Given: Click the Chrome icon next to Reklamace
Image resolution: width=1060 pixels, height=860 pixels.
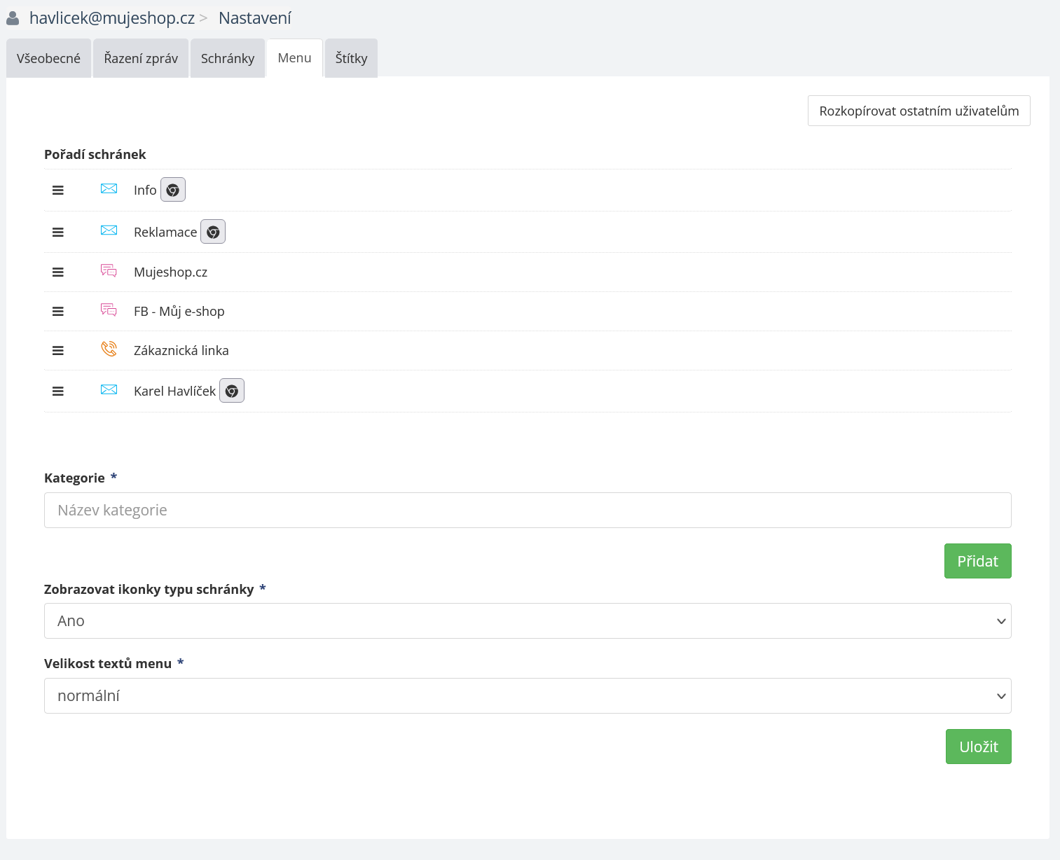Looking at the screenshot, I should coord(213,232).
